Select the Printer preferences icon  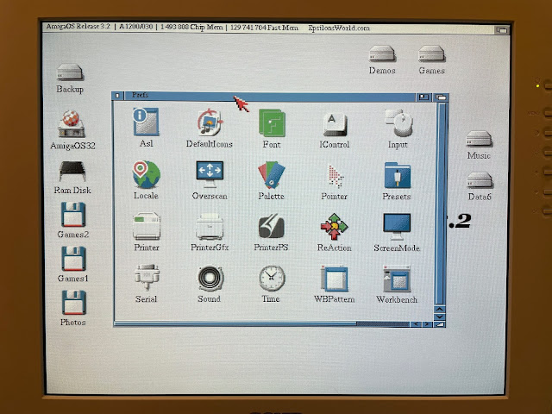147,226
